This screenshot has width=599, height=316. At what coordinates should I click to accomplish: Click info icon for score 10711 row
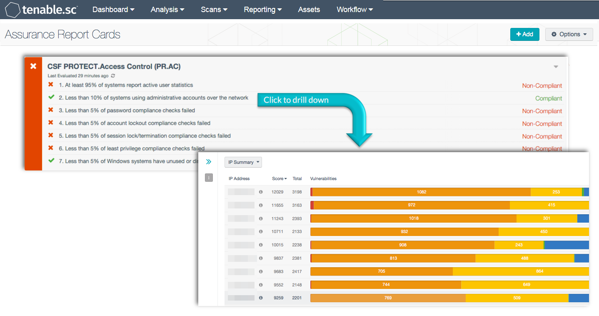261,232
